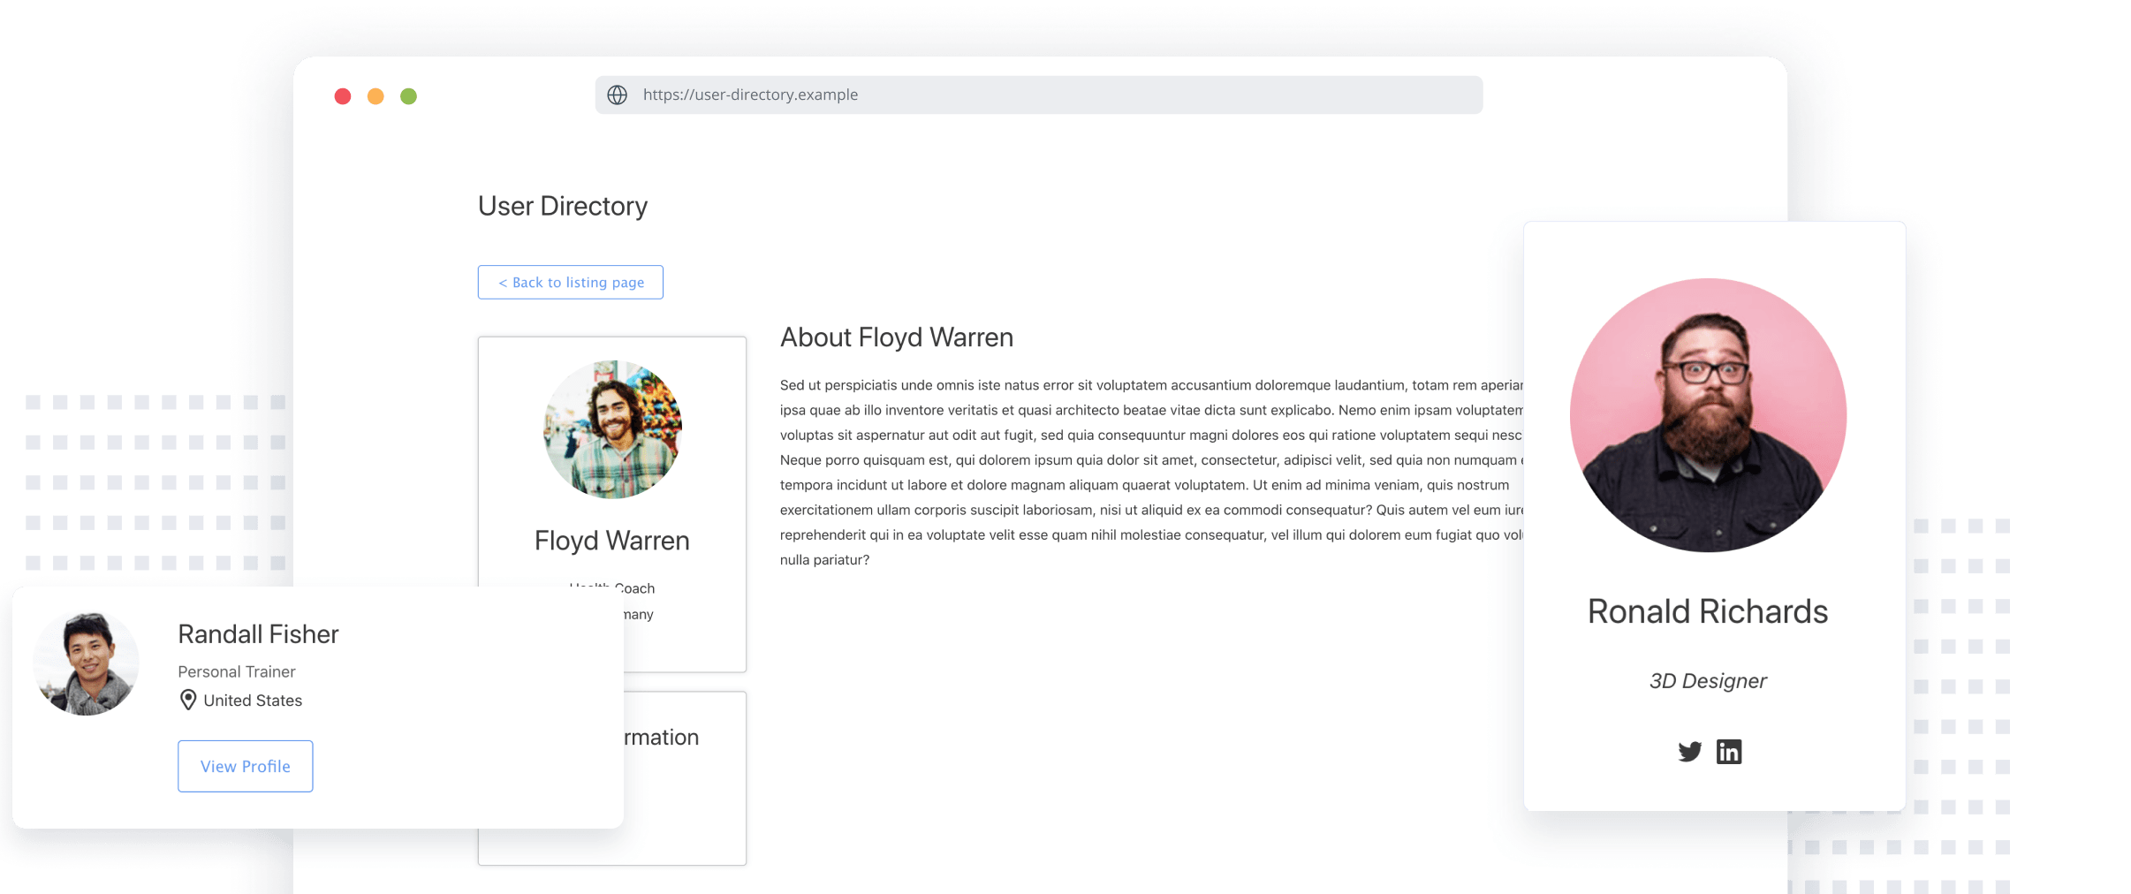Open Ronald Richards' LinkedIn icon
The image size is (2131, 894).
1728,752
